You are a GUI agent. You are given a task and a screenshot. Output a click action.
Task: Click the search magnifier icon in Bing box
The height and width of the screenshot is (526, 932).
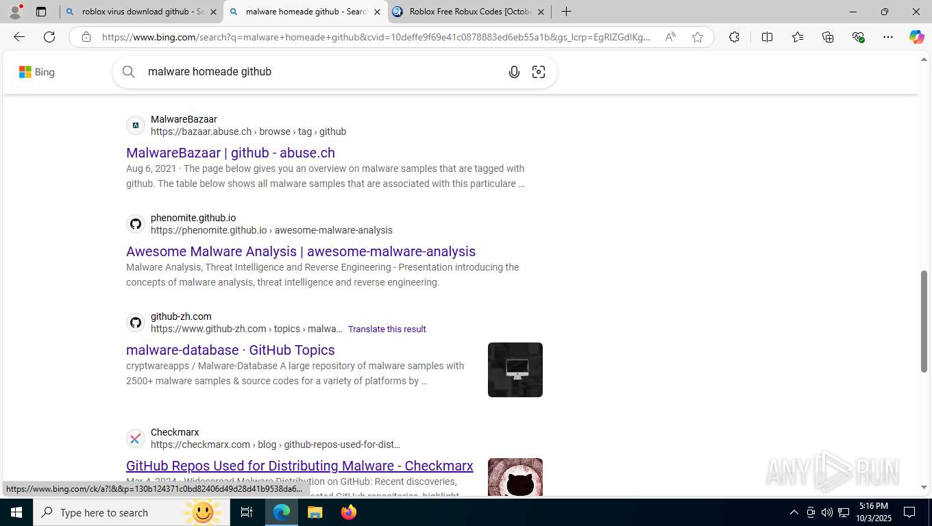tap(129, 72)
